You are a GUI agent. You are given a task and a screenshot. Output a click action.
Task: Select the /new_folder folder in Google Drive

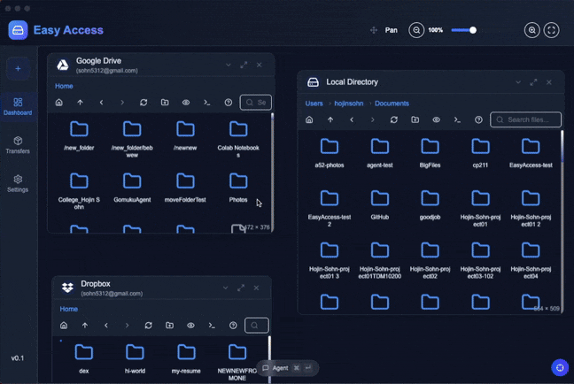79,135
